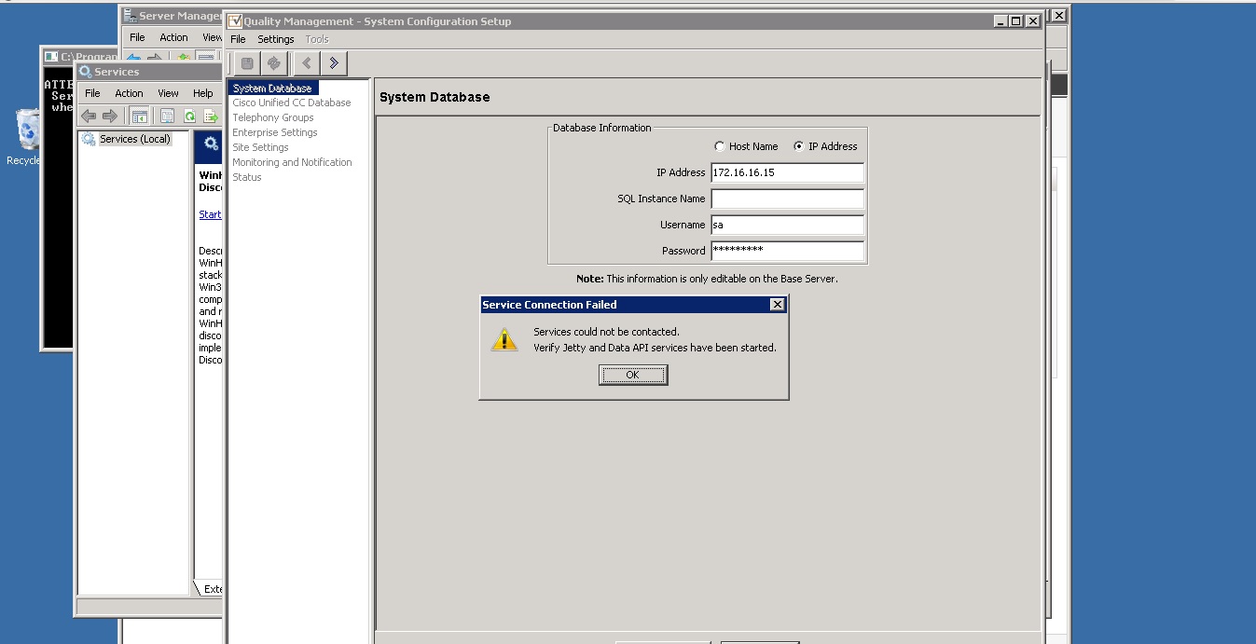Click the SQL Instance Name input field
The image size is (1256, 644).
pyautogui.click(x=787, y=199)
